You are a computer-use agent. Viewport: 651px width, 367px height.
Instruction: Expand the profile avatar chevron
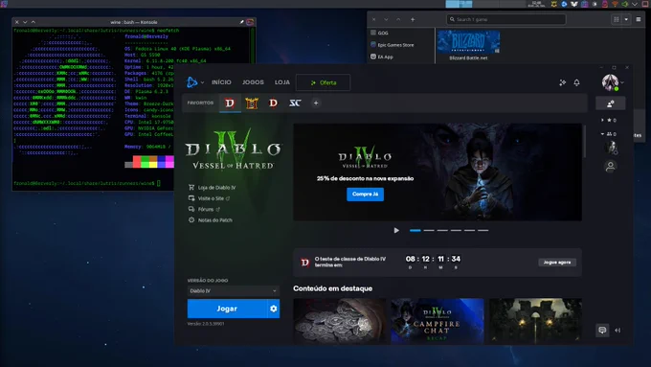(622, 82)
